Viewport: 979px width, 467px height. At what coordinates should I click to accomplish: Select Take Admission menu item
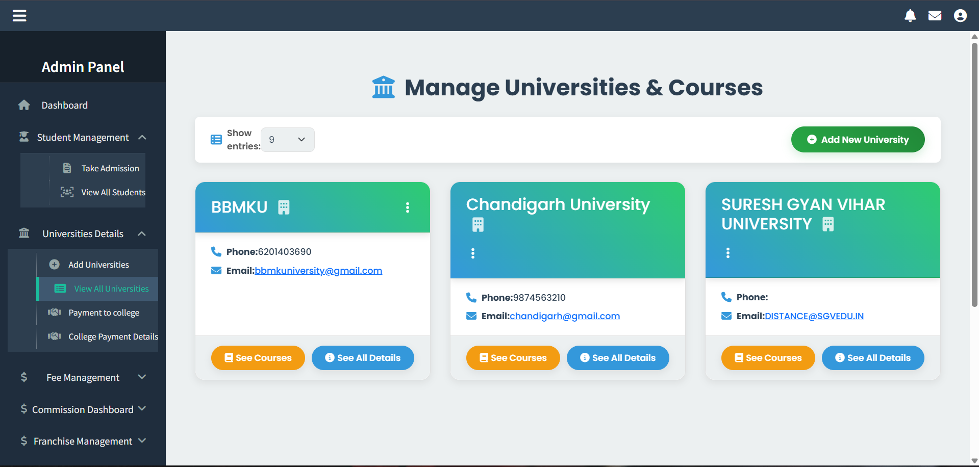pyautogui.click(x=110, y=168)
